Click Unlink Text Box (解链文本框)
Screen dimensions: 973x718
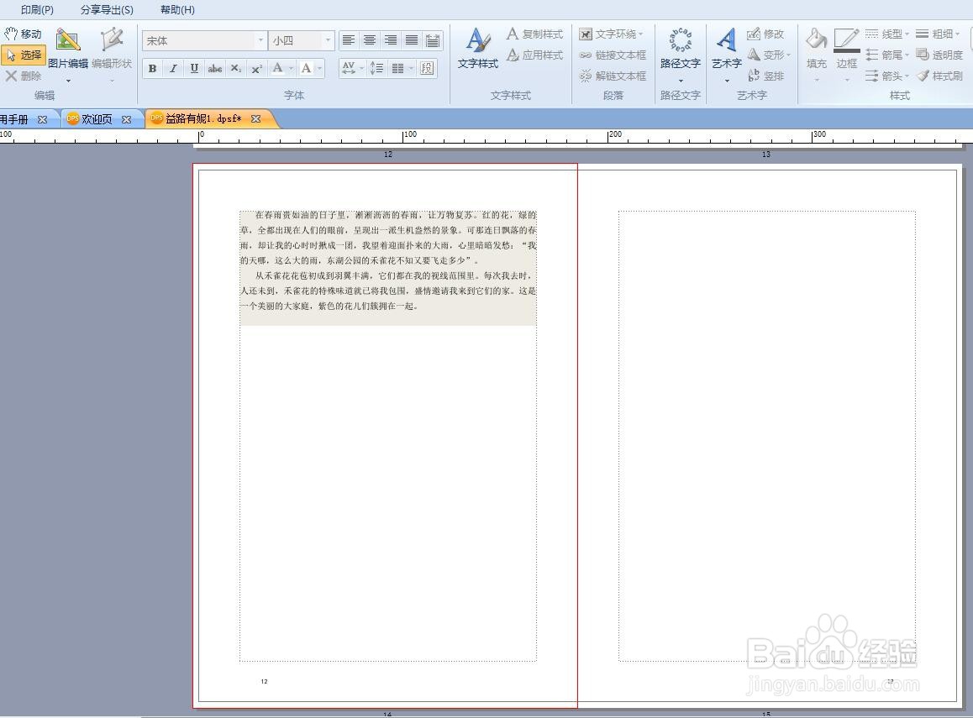click(613, 76)
